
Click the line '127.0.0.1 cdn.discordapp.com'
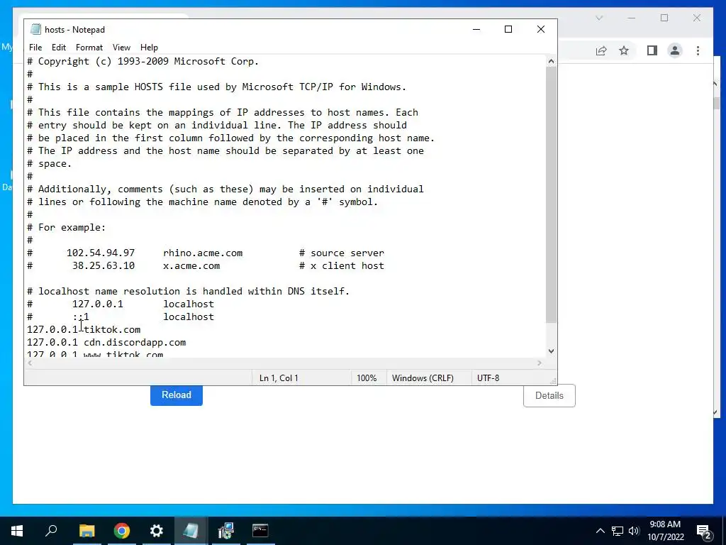point(106,343)
